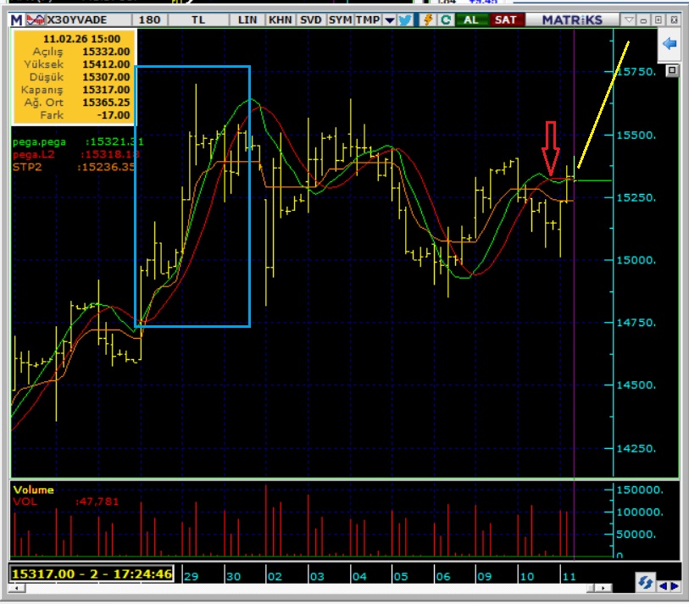This screenshot has width=689, height=604.
Task: Expand the triangle window menu near MATRIKS
Action: (628, 19)
